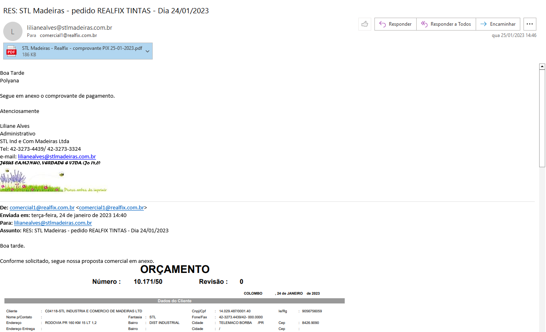Click the signature banner image with flowers
Screen dimensions: 546x332
click(x=53, y=181)
